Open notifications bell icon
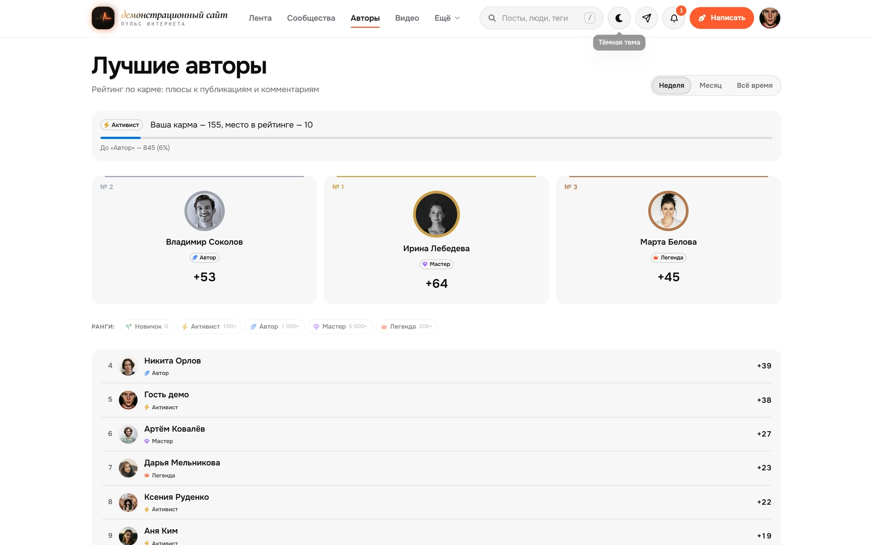This screenshot has width=873, height=545. click(674, 18)
